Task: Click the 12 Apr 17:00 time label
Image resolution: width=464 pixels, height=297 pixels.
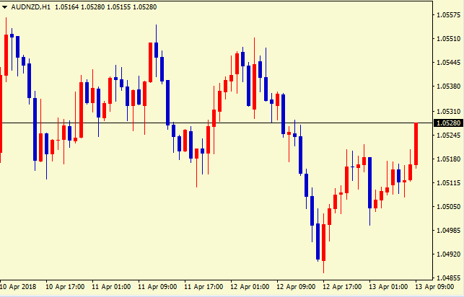Action: pos(343,287)
